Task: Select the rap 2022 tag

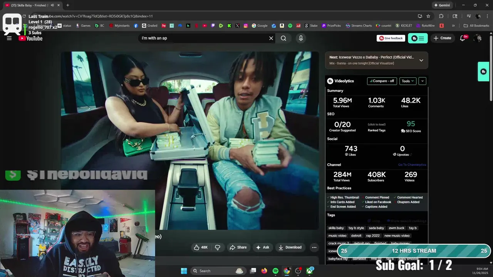Action: pyautogui.click(x=373, y=236)
